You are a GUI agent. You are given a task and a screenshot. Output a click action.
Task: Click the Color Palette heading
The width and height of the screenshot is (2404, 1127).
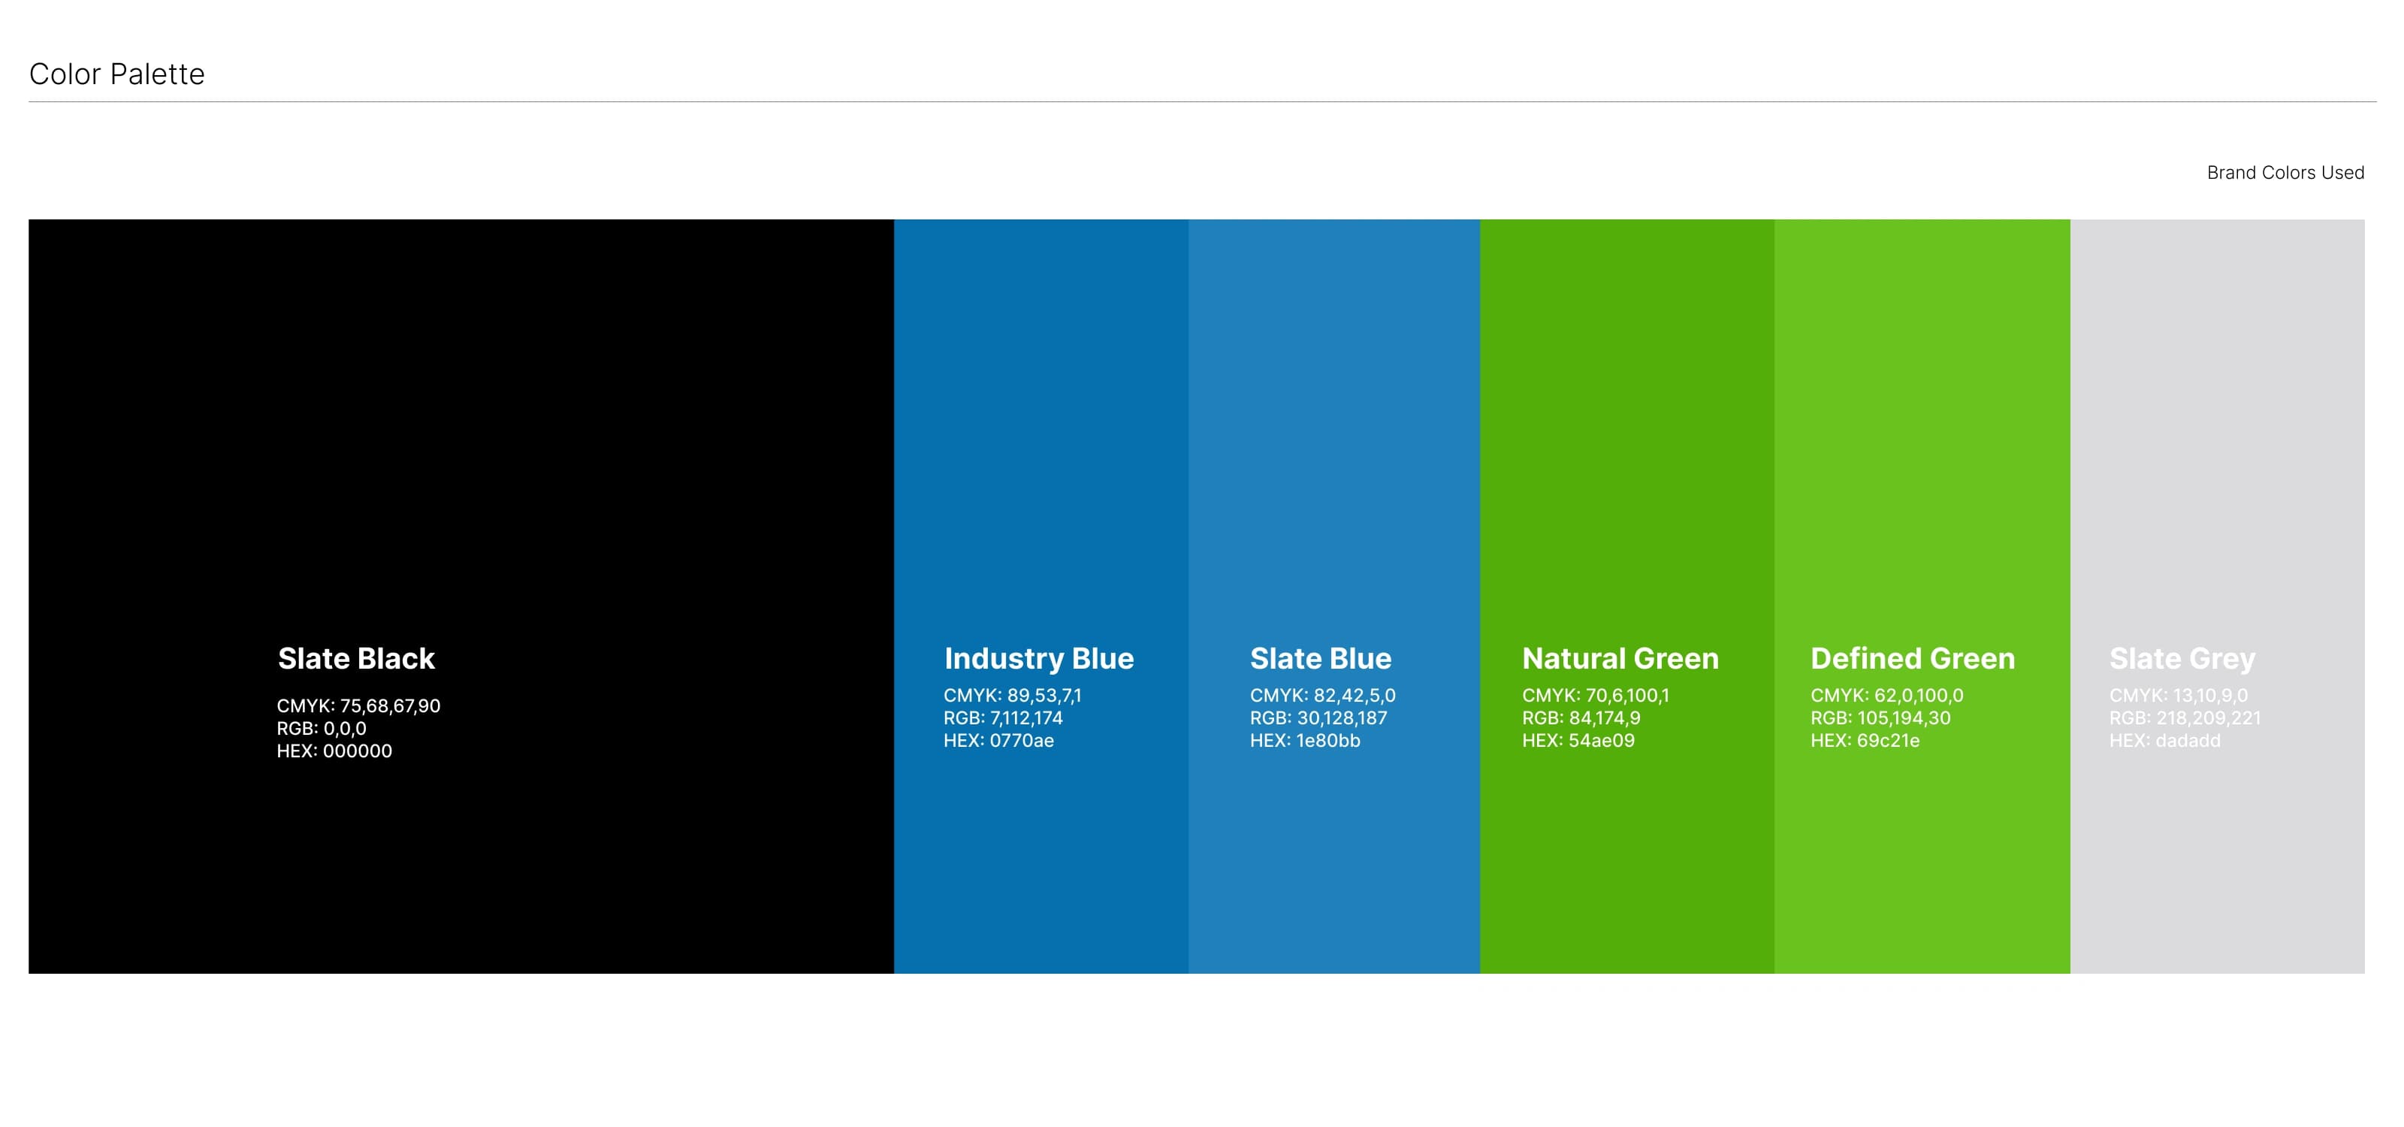click(x=116, y=74)
